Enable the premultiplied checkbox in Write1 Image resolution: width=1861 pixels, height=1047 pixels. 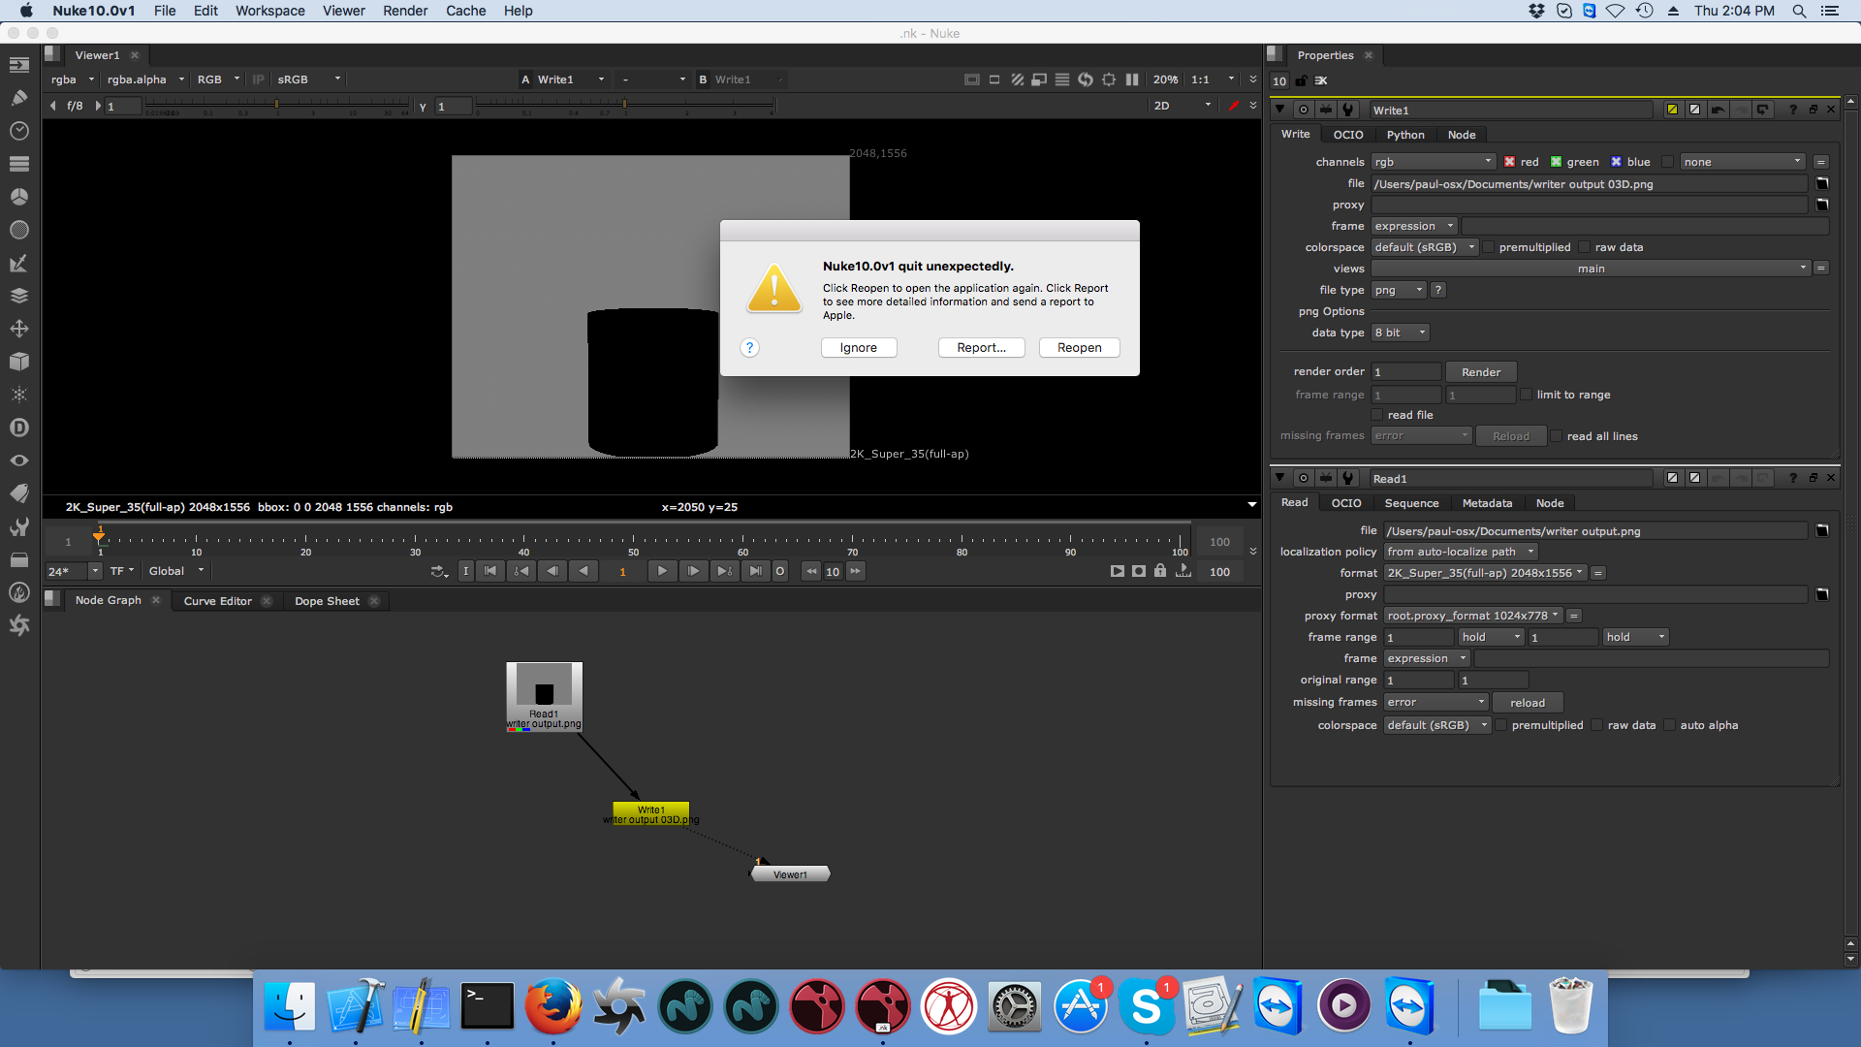[x=1489, y=247]
